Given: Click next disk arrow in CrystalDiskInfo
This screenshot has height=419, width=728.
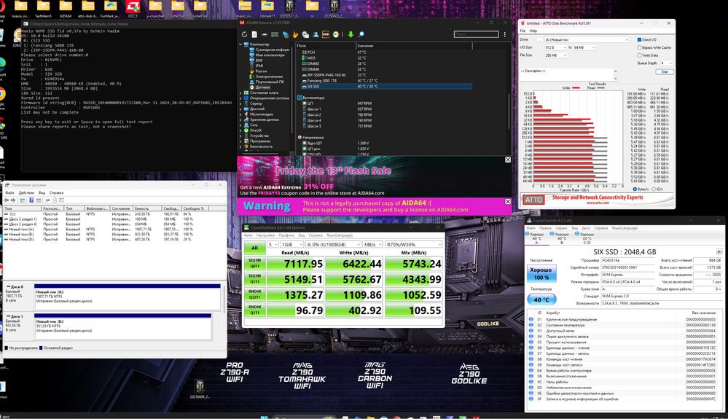Looking at the screenshot, I should tap(719, 251).
